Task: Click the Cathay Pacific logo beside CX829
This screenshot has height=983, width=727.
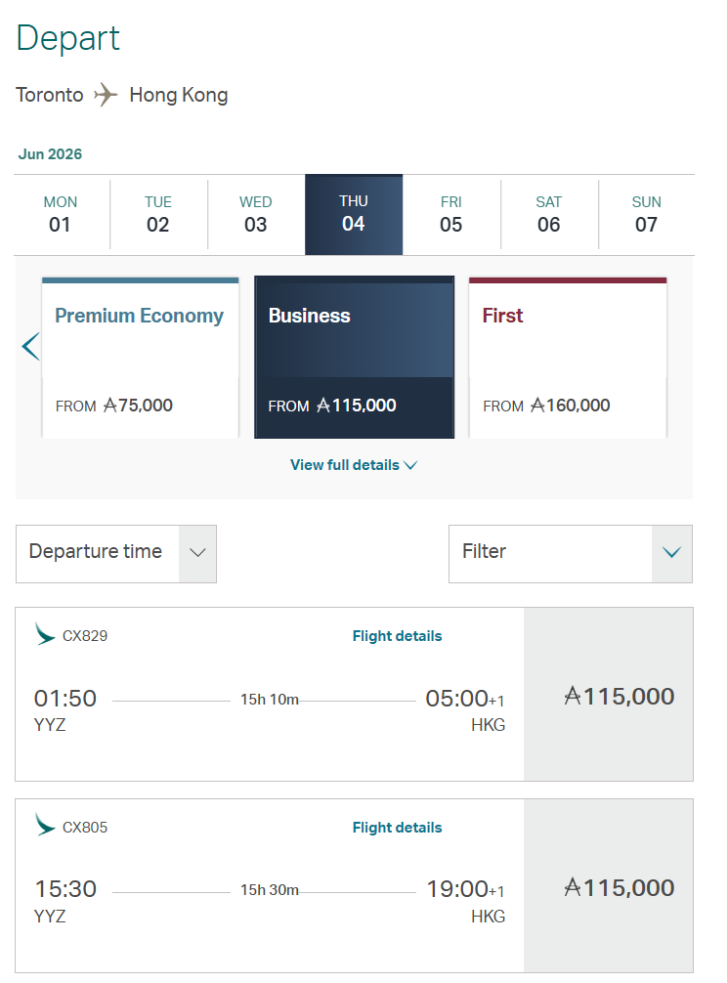Action: point(45,635)
